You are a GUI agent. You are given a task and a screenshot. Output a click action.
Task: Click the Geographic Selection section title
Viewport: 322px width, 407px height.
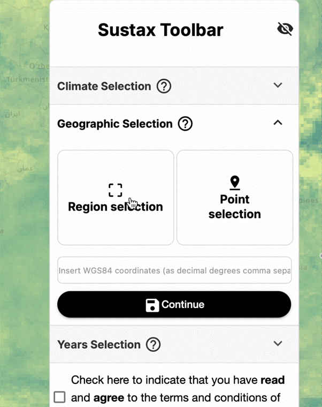click(x=114, y=124)
